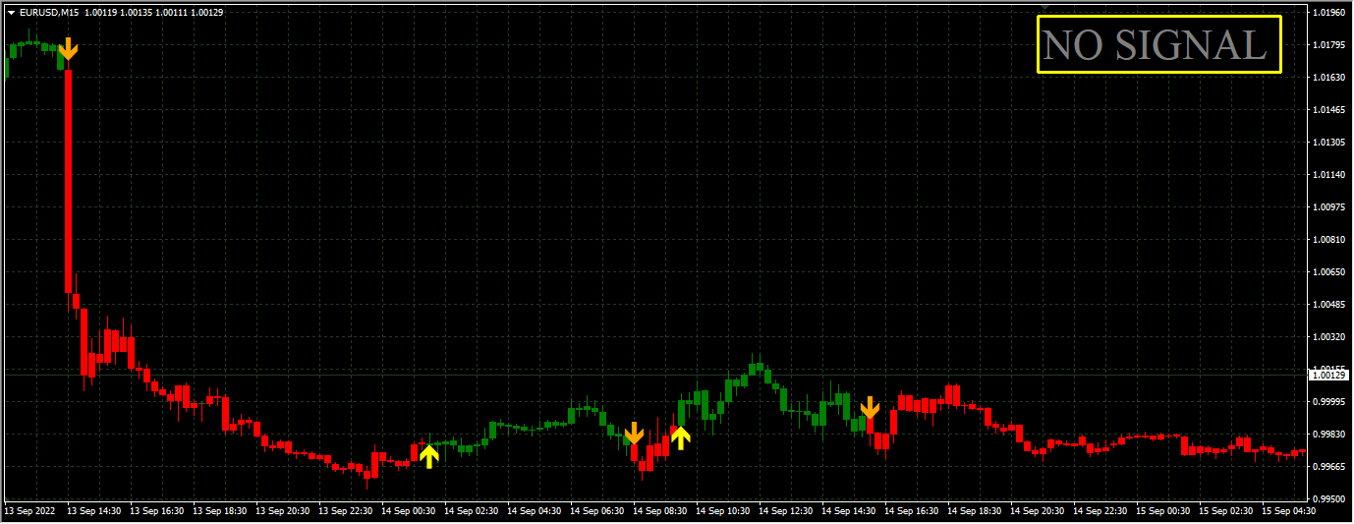Click the 13 Sep 22:30 time label
Viewport: 1354px width, 524px height.
click(348, 511)
